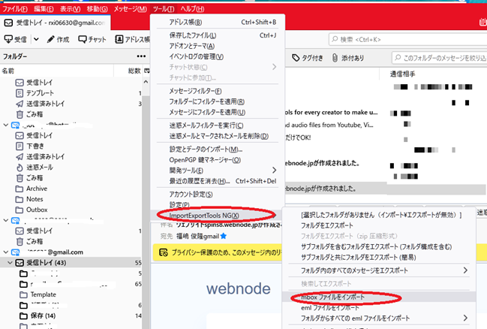Screen dimensions: 487x329
Task: Expand フォルダからすべての eml ファイルをインポート submenu
Action: (379, 318)
